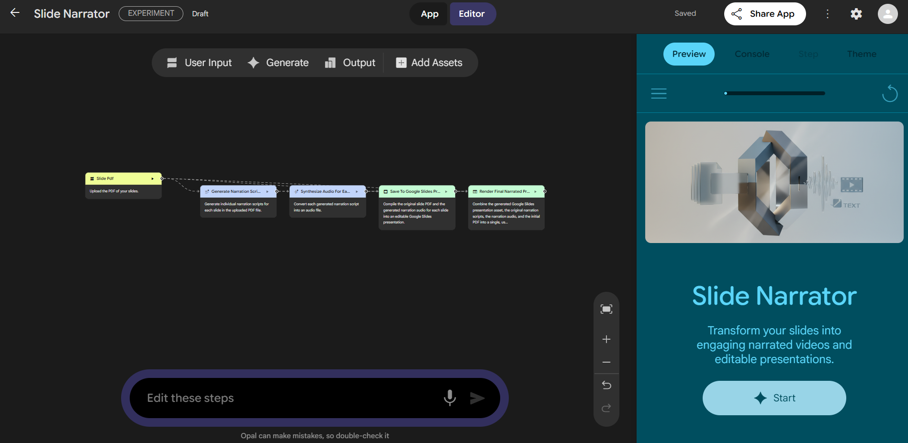Click the preview progress bar
Viewport: 908px width, 443px height.
[x=774, y=93]
